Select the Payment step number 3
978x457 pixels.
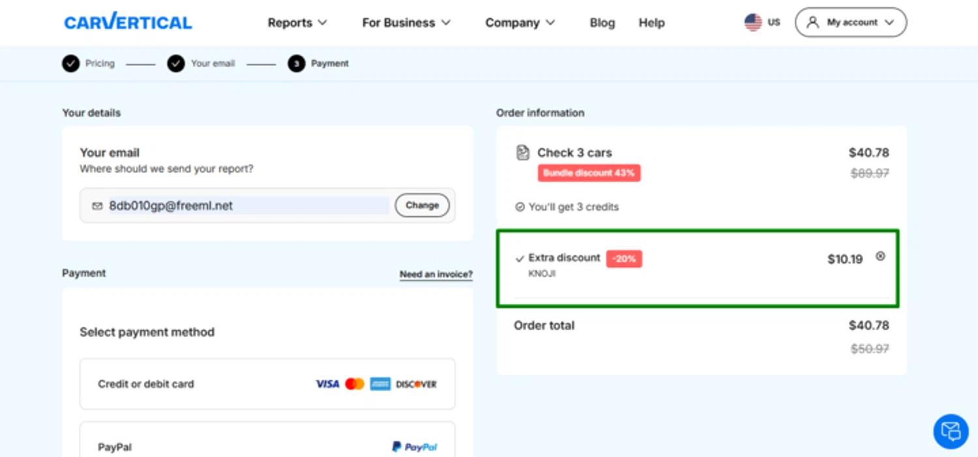pos(296,63)
